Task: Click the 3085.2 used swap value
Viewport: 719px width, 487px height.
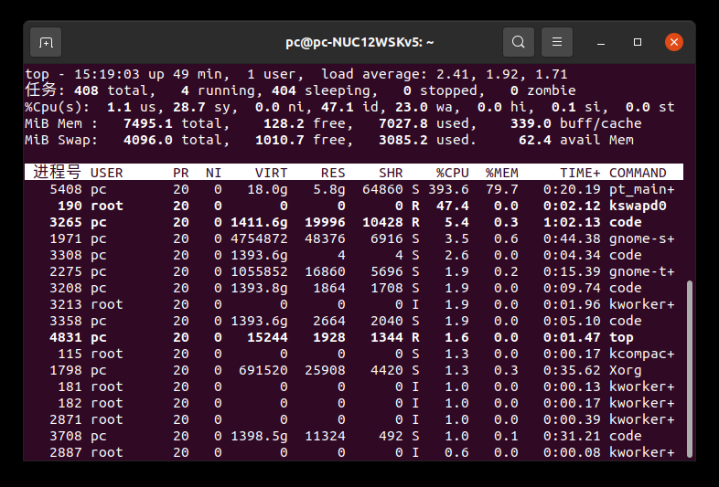Action: [403, 140]
